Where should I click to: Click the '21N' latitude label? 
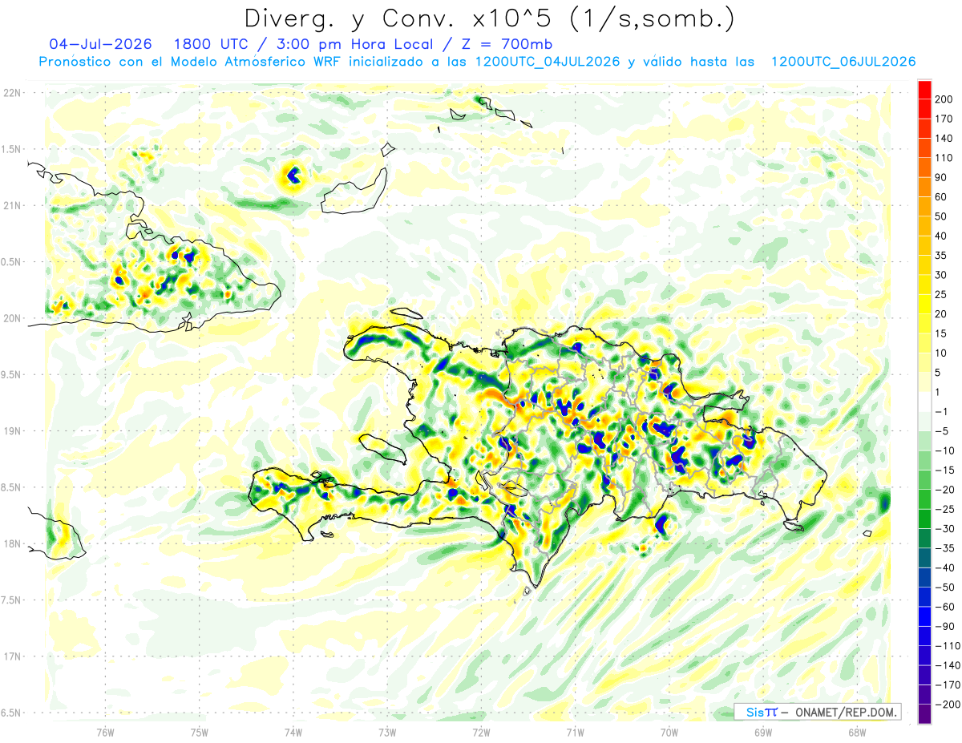tap(13, 205)
